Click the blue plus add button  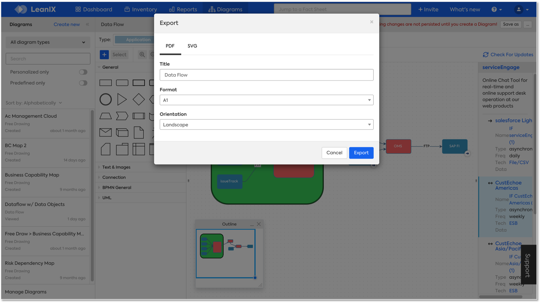104,55
